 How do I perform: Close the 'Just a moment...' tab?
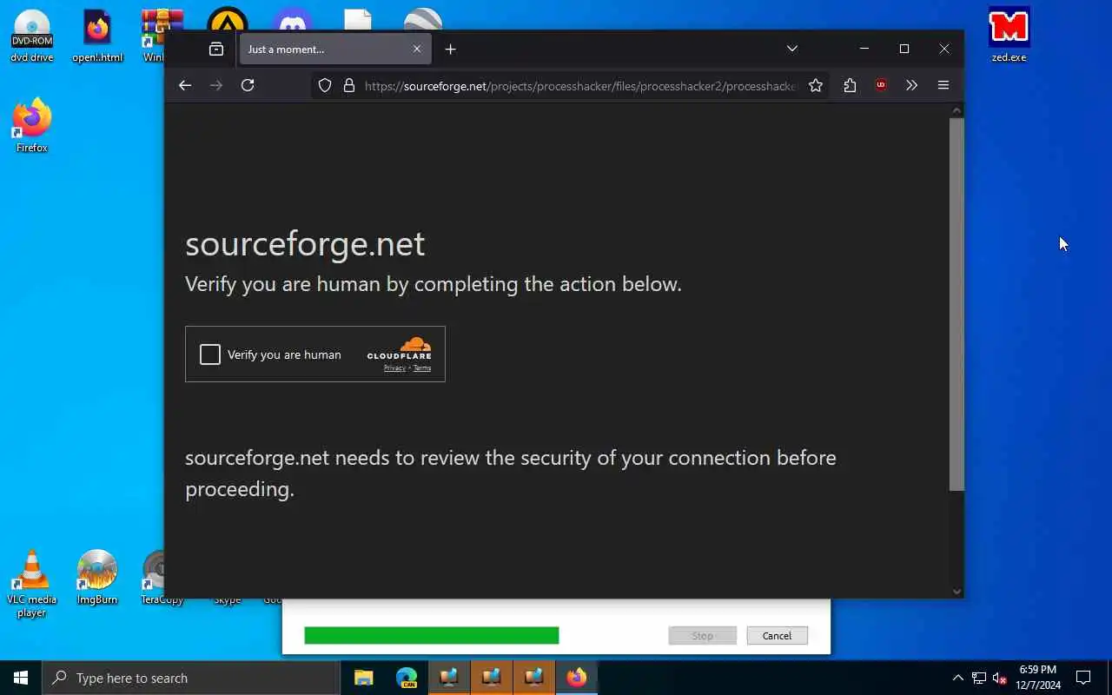coord(417,50)
